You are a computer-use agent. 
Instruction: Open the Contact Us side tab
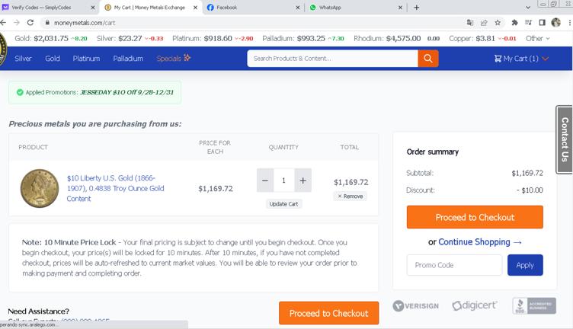pos(564,139)
